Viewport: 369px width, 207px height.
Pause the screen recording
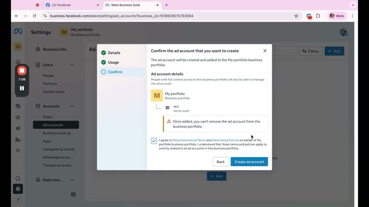[22, 88]
